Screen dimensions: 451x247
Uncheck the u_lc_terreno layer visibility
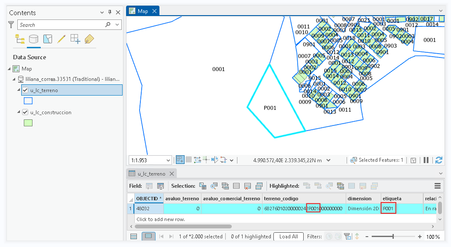pyautogui.click(x=25, y=90)
